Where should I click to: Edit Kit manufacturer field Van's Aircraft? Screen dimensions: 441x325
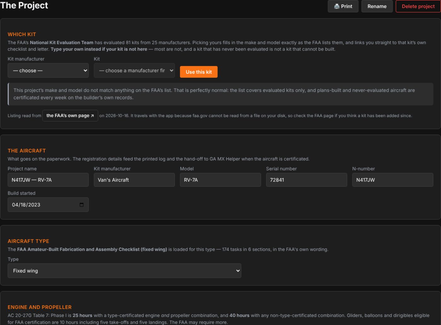coord(134,180)
